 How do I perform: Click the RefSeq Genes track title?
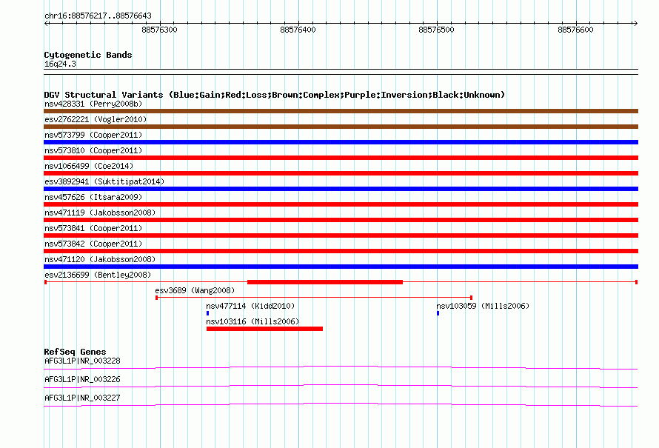(75, 352)
